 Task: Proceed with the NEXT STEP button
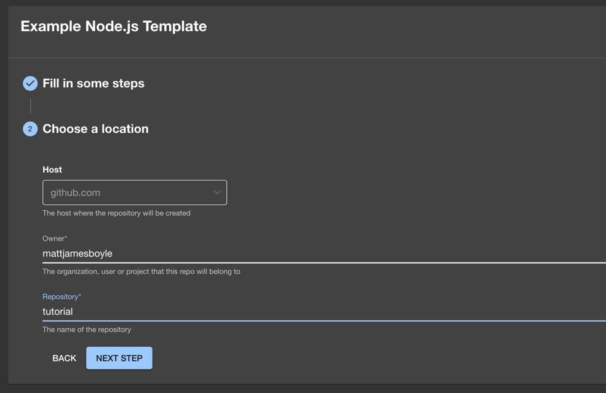pyautogui.click(x=119, y=358)
